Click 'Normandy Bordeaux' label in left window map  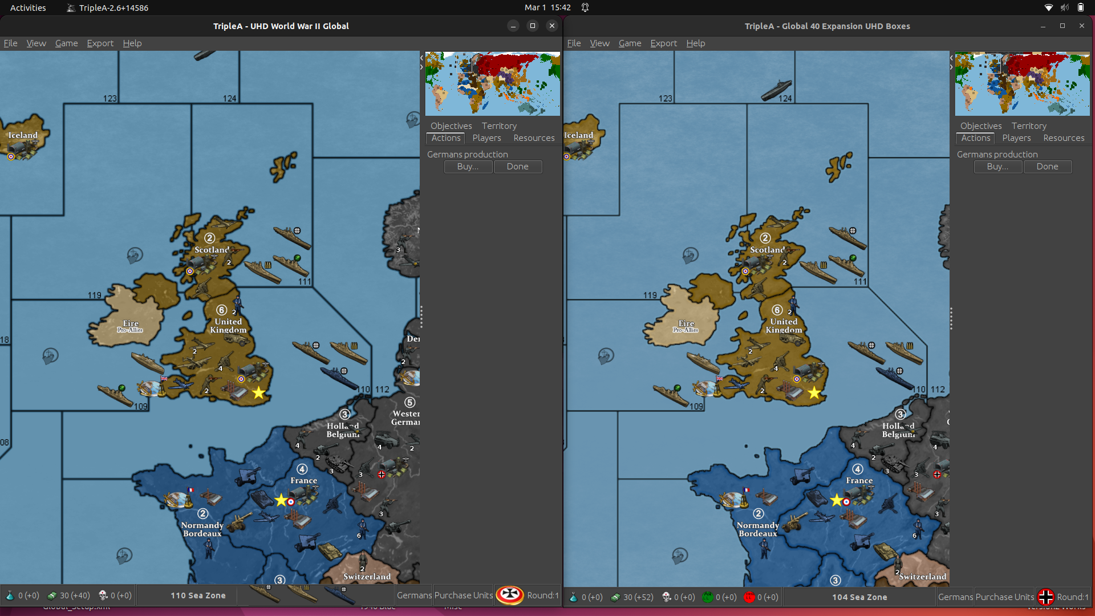(x=202, y=529)
